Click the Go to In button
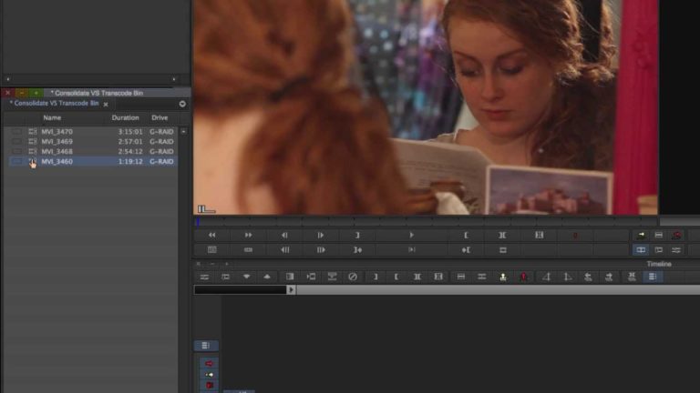Screen dimensions: 700x393 pos(466,250)
